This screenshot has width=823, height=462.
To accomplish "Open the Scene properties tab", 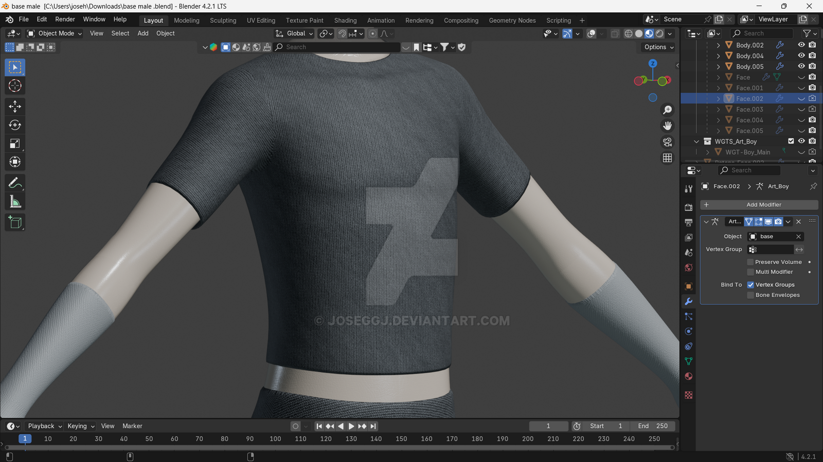I will (x=688, y=253).
